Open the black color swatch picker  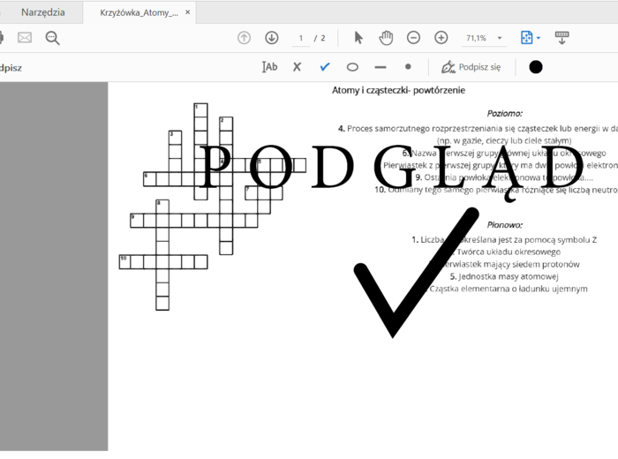pos(535,66)
